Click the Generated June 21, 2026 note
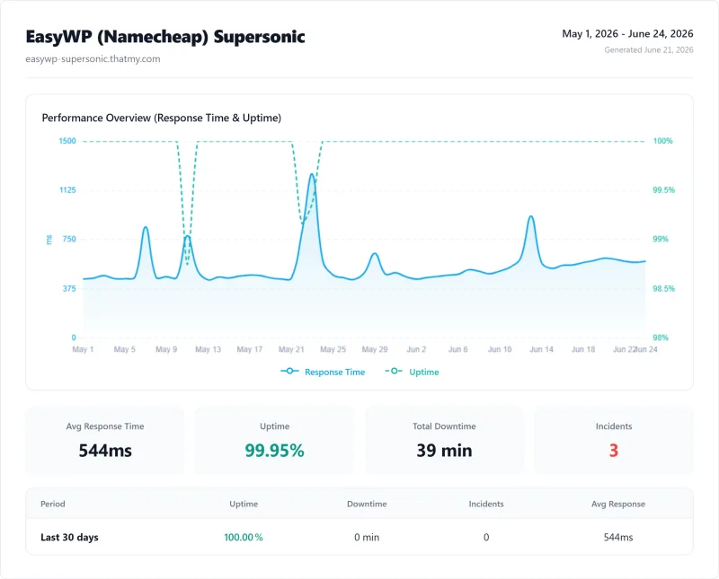719x579 pixels. pos(648,49)
